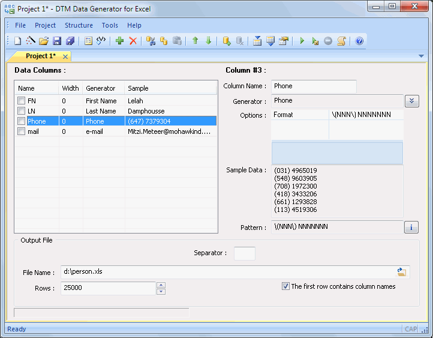The width and height of the screenshot is (433, 338).
Task: Click the gray cylinder with X icon
Action: [x=240, y=41]
